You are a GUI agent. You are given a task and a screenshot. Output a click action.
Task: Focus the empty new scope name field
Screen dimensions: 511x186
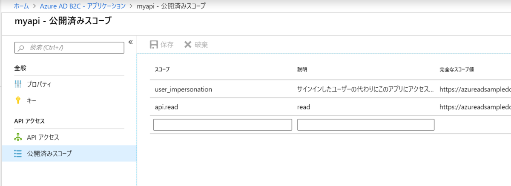223,124
